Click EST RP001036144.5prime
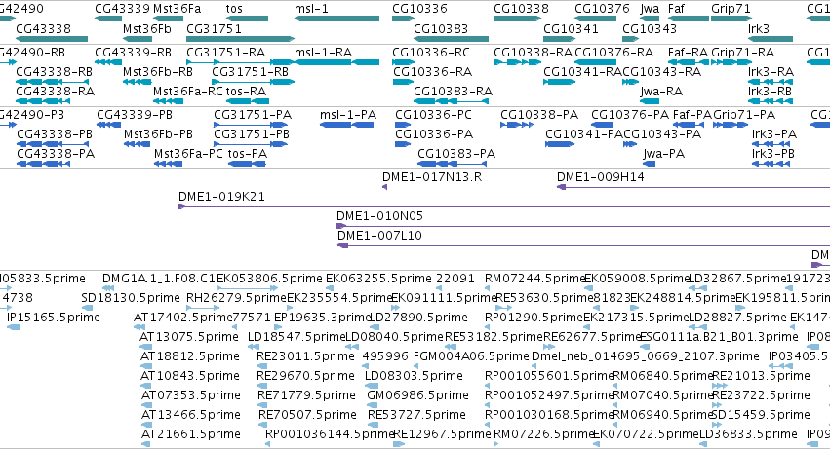Image resolution: width=830 pixels, height=449 pixels. tap(268, 444)
